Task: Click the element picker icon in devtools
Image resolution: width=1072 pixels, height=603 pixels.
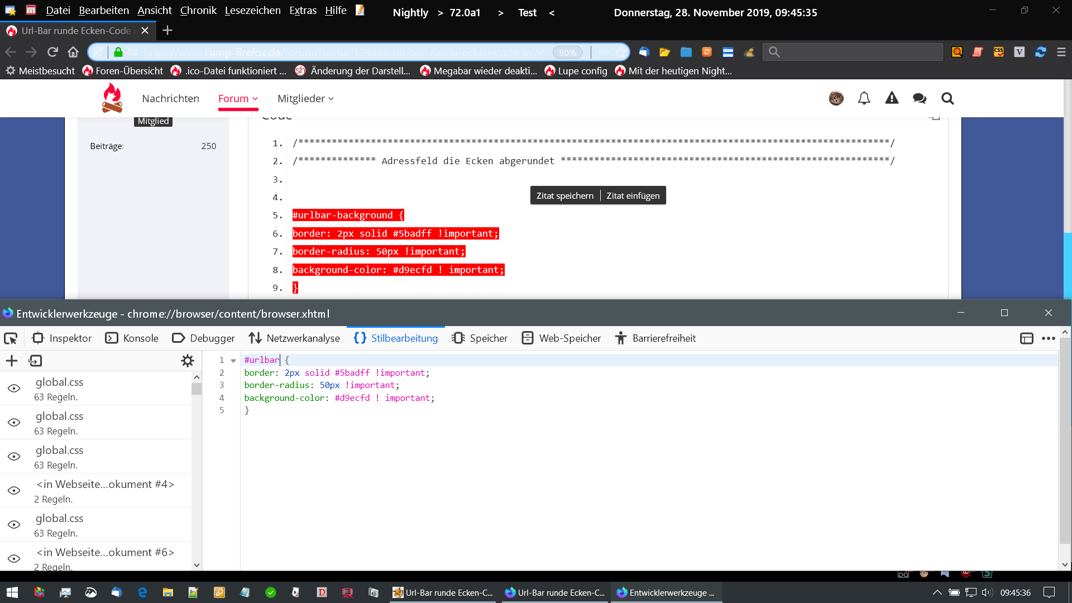Action: [x=11, y=338]
